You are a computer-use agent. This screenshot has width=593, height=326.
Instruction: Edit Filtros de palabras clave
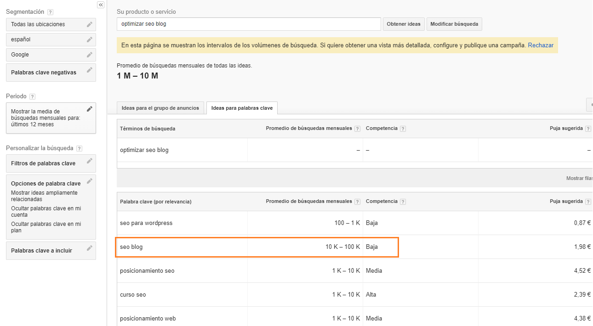[90, 161]
